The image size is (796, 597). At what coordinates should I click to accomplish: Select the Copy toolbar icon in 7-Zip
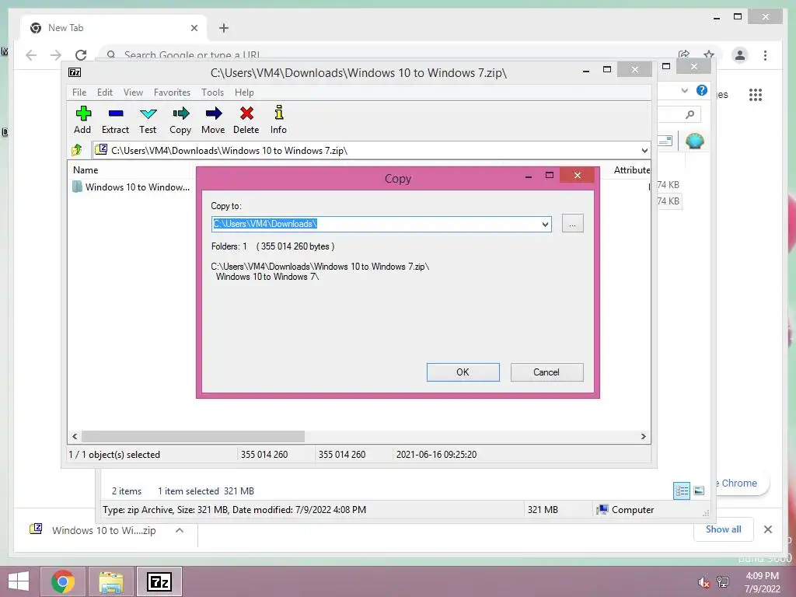tap(180, 120)
